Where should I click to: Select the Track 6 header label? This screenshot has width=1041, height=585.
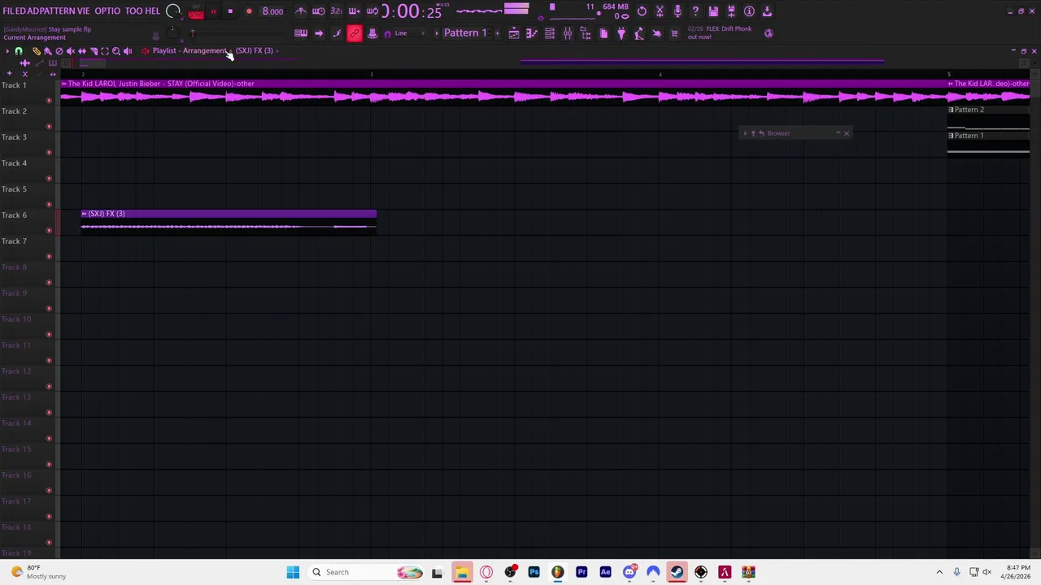[x=14, y=215]
